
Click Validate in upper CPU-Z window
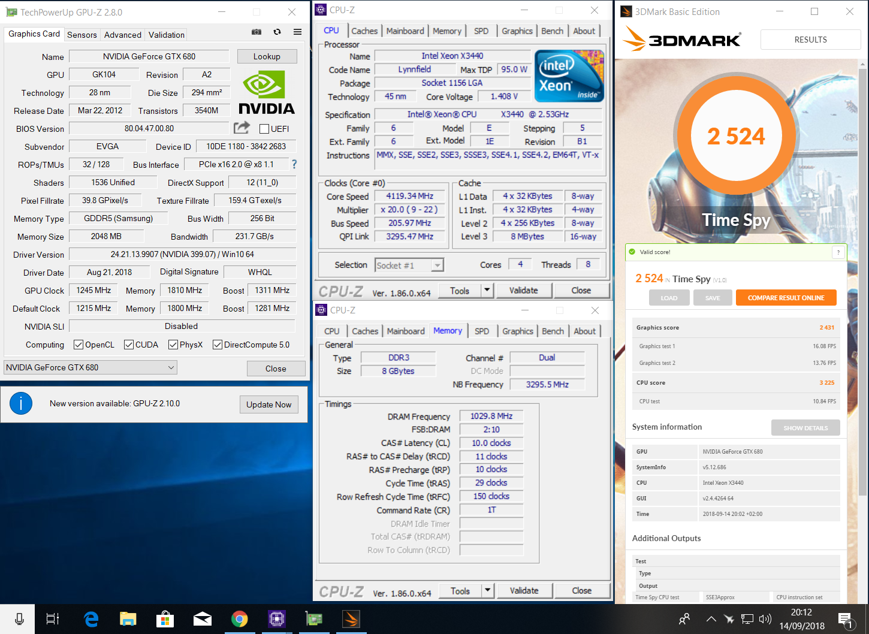[x=524, y=291]
